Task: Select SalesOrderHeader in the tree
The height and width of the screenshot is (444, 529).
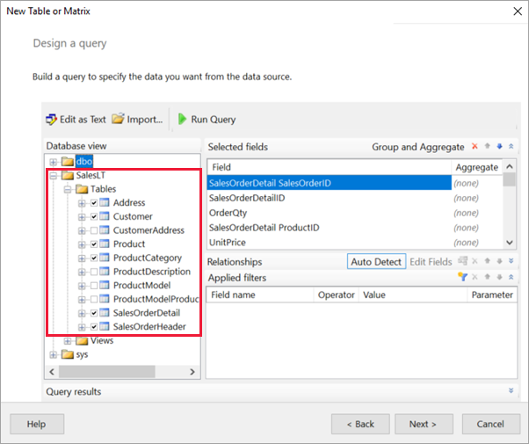Action: point(149,327)
